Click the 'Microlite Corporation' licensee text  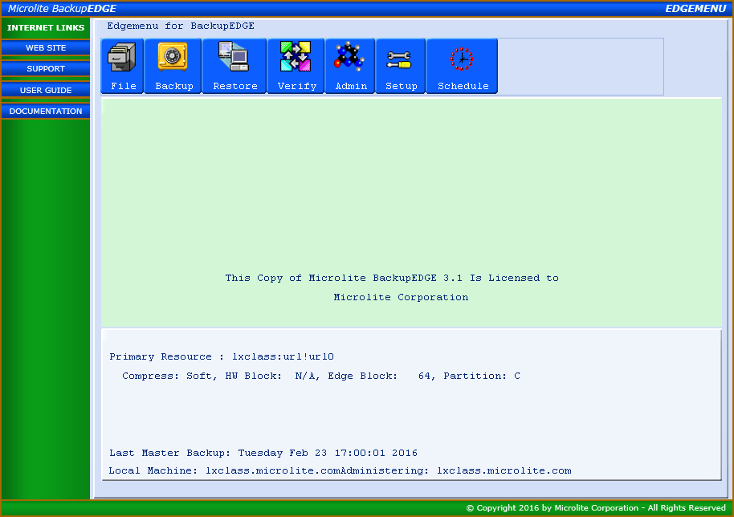(x=401, y=297)
